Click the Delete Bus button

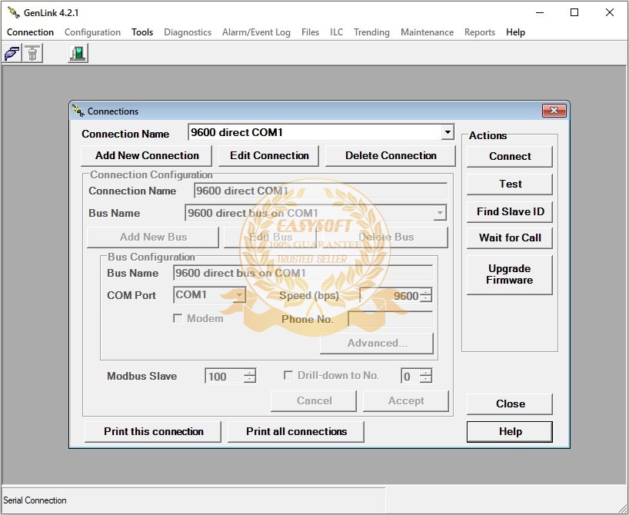385,237
